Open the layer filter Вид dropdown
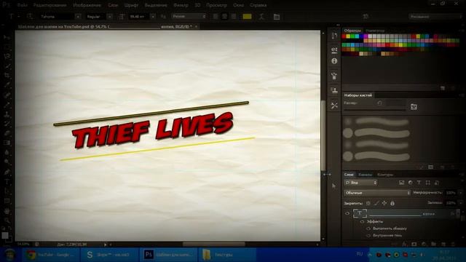Image resolution: width=466 pixels, height=262 pixels. pos(360,183)
